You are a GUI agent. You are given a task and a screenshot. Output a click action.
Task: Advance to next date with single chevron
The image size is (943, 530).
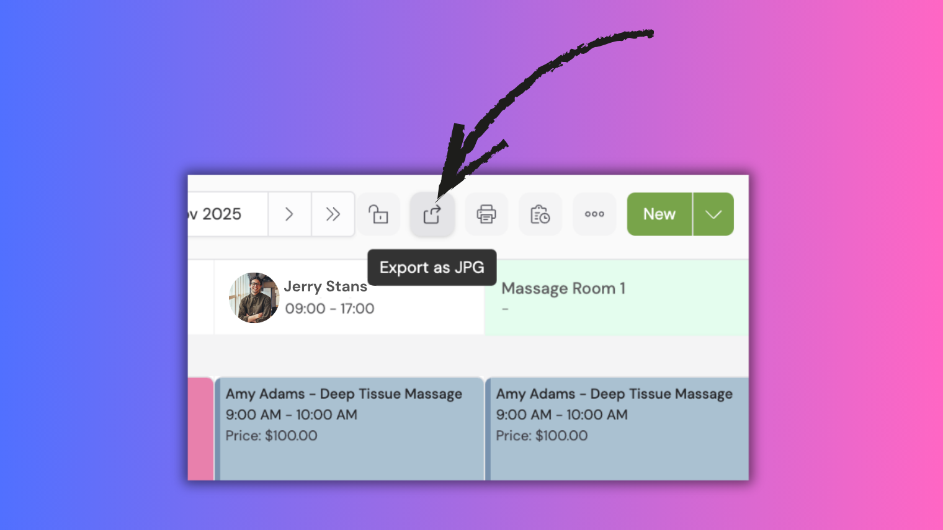(x=290, y=214)
